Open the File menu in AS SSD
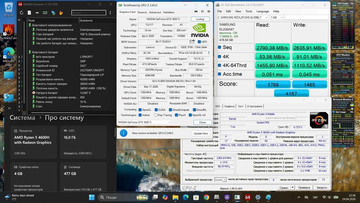The height and width of the screenshot is (203, 360). [220, 11]
